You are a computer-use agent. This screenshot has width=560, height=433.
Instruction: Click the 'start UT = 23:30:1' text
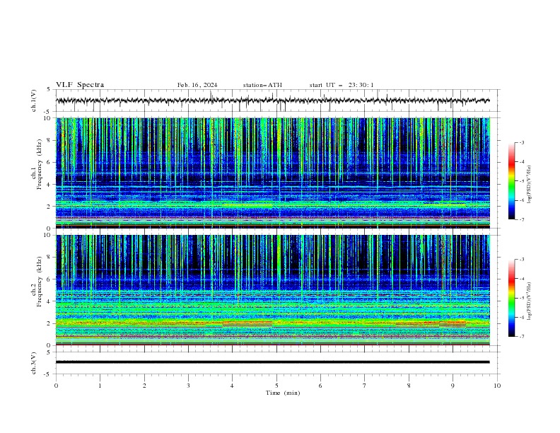tap(342, 85)
